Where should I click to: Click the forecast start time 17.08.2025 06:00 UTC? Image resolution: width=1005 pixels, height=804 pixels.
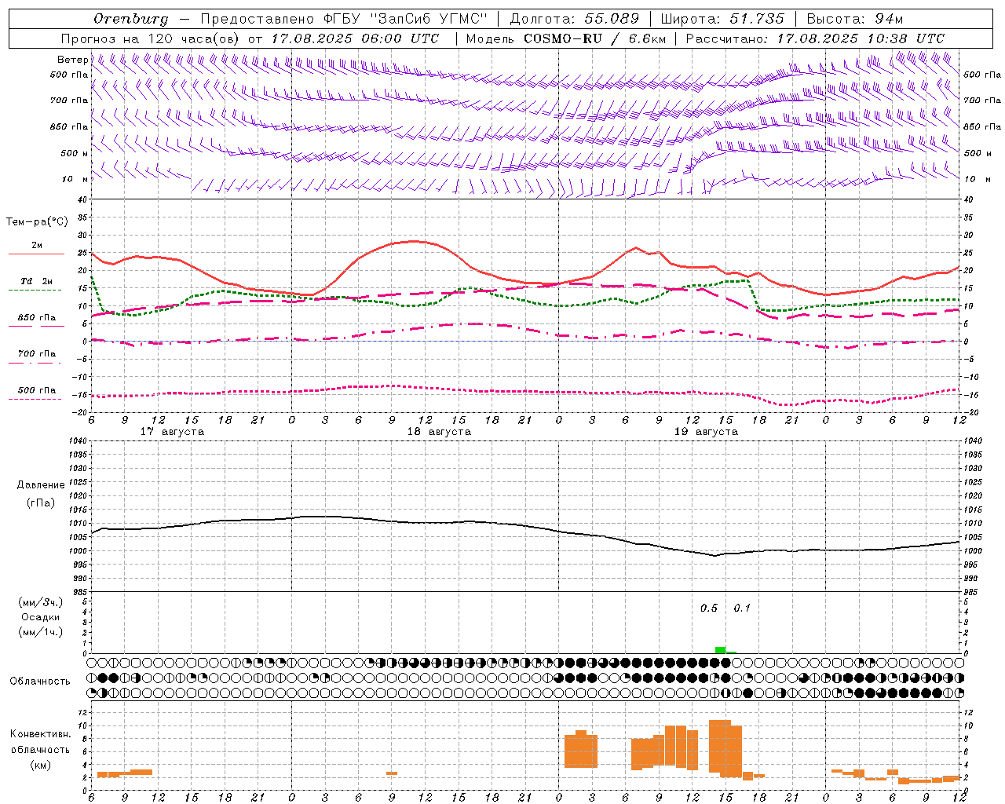[355, 38]
